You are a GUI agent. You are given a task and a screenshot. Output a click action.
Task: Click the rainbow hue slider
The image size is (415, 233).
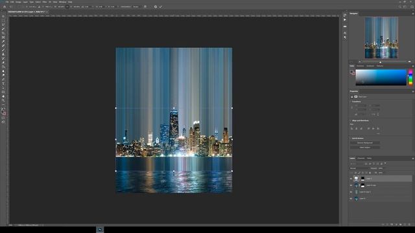pos(410,77)
